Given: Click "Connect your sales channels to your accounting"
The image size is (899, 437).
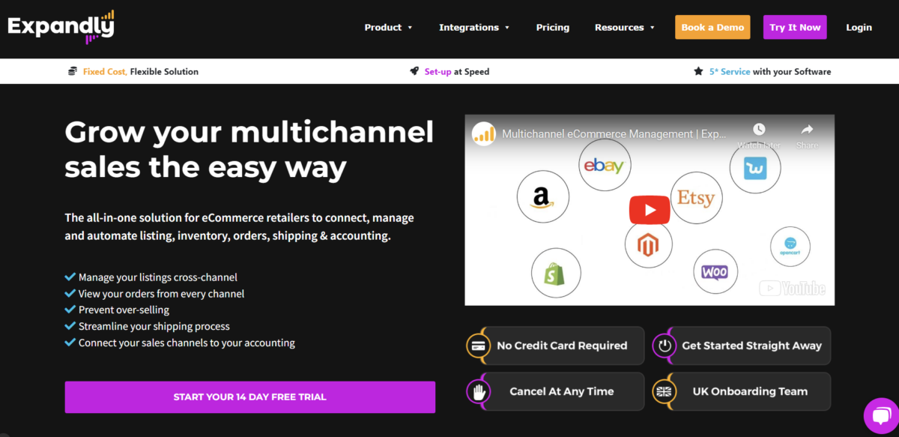Looking at the screenshot, I should (x=187, y=343).
